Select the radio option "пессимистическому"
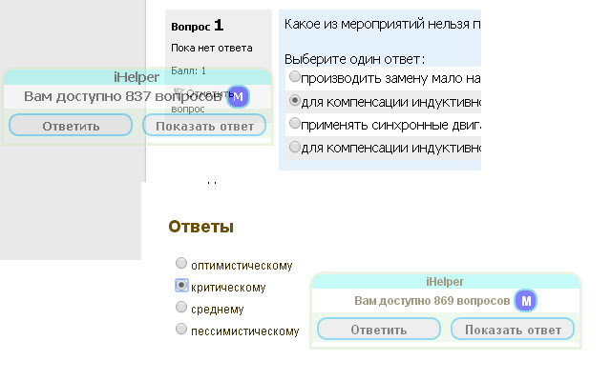The image size is (611, 381). coord(181,329)
